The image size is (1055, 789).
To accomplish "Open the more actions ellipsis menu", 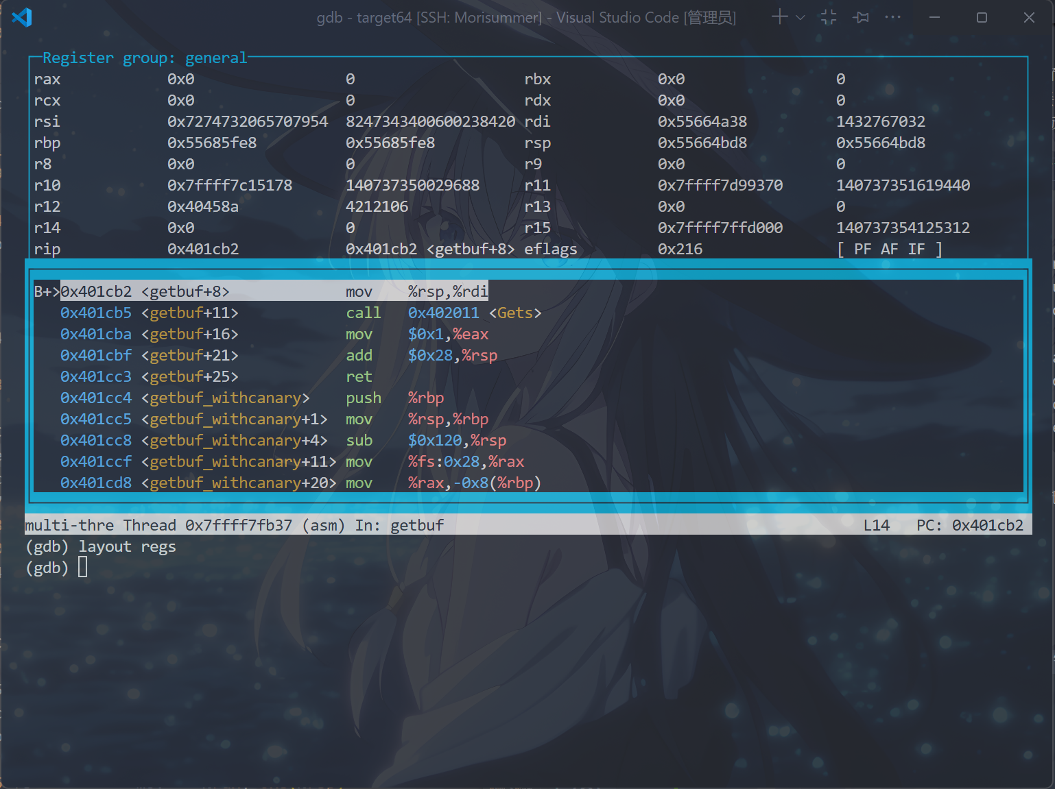I will coord(892,17).
